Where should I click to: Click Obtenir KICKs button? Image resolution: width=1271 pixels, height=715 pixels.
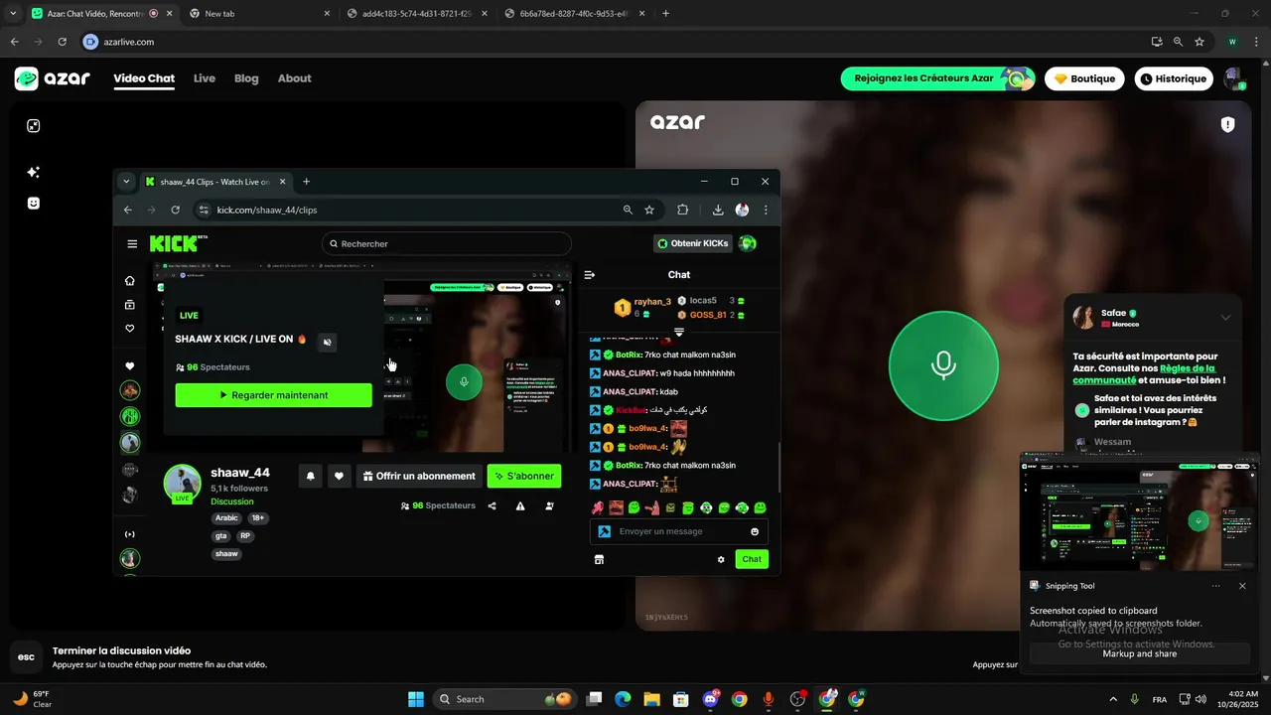click(694, 243)
